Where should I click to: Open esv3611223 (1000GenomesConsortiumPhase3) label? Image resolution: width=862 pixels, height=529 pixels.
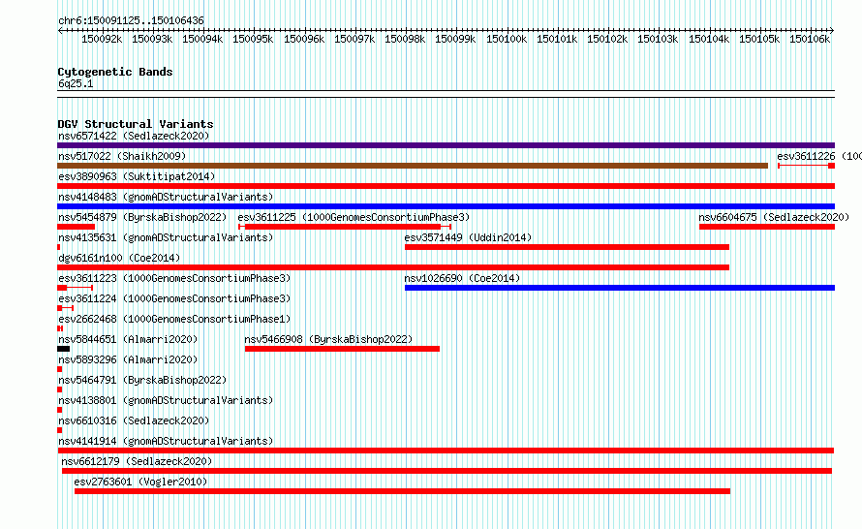coord(174,278)
